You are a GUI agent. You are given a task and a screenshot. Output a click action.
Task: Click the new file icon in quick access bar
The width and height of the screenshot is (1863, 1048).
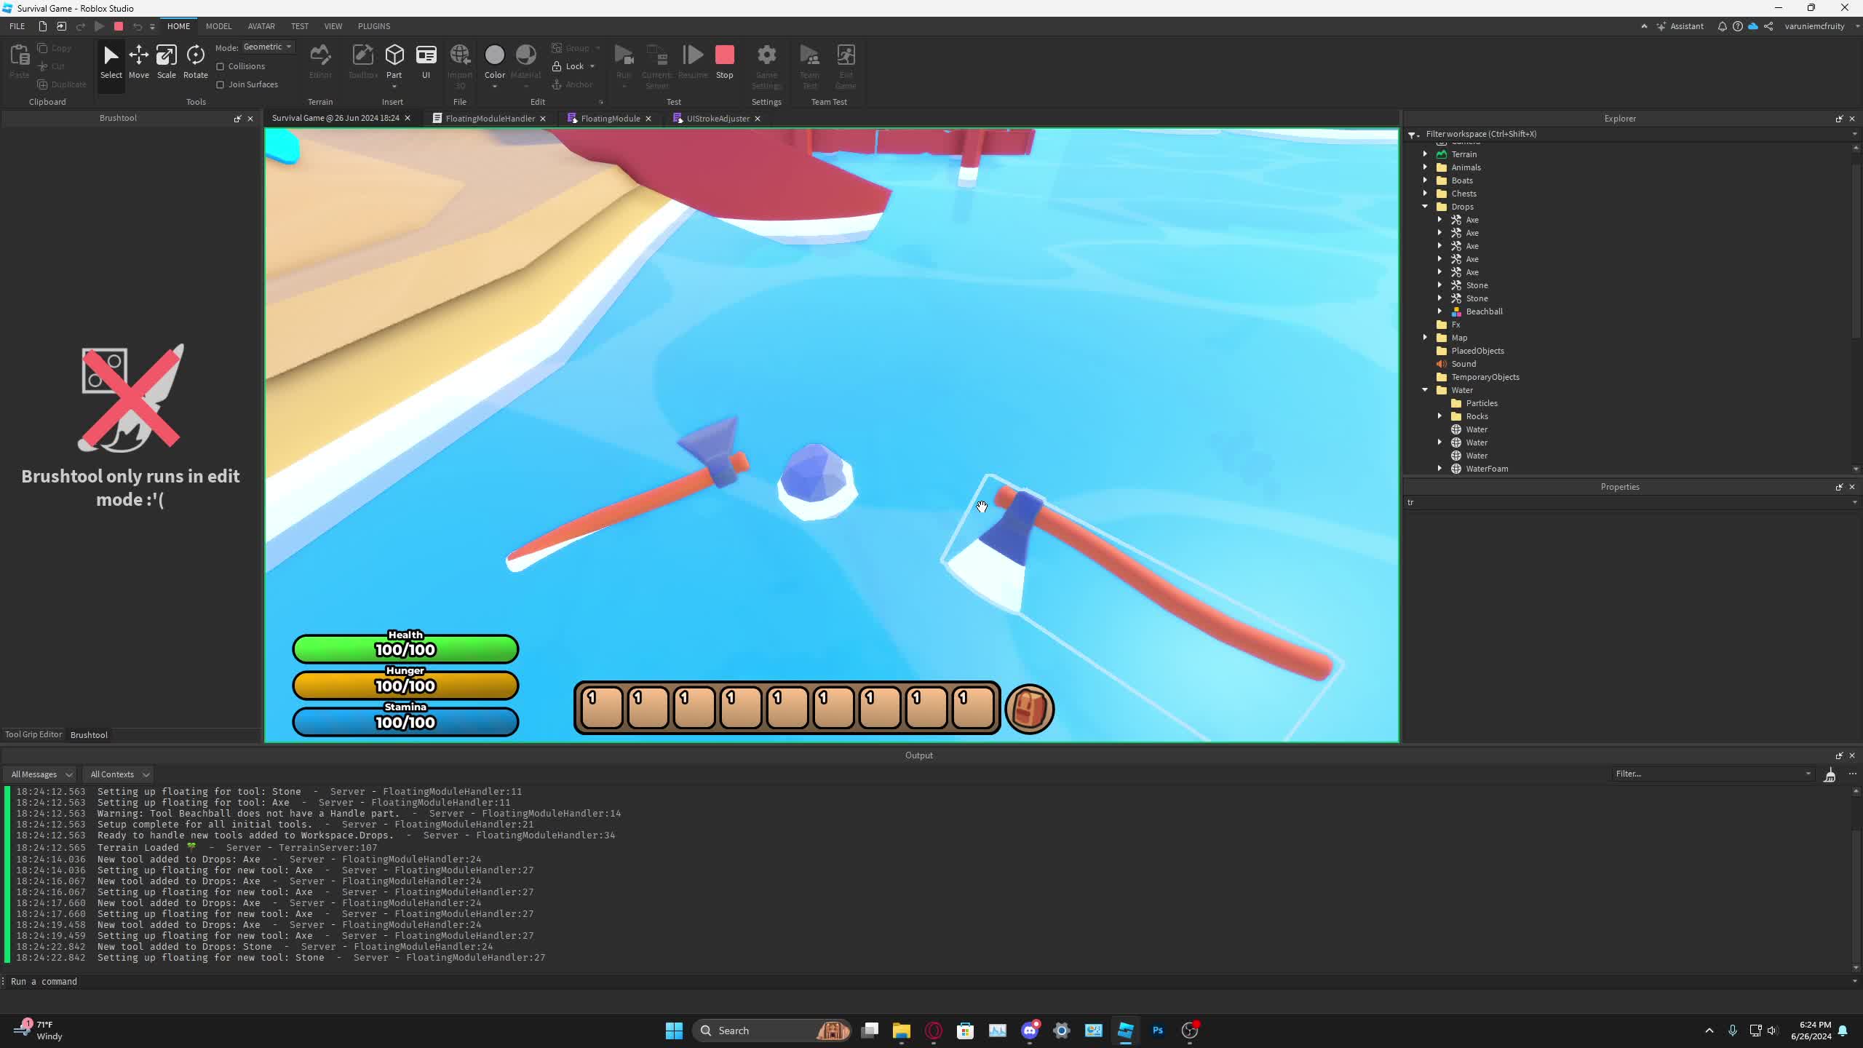click(x=42, y=26)
